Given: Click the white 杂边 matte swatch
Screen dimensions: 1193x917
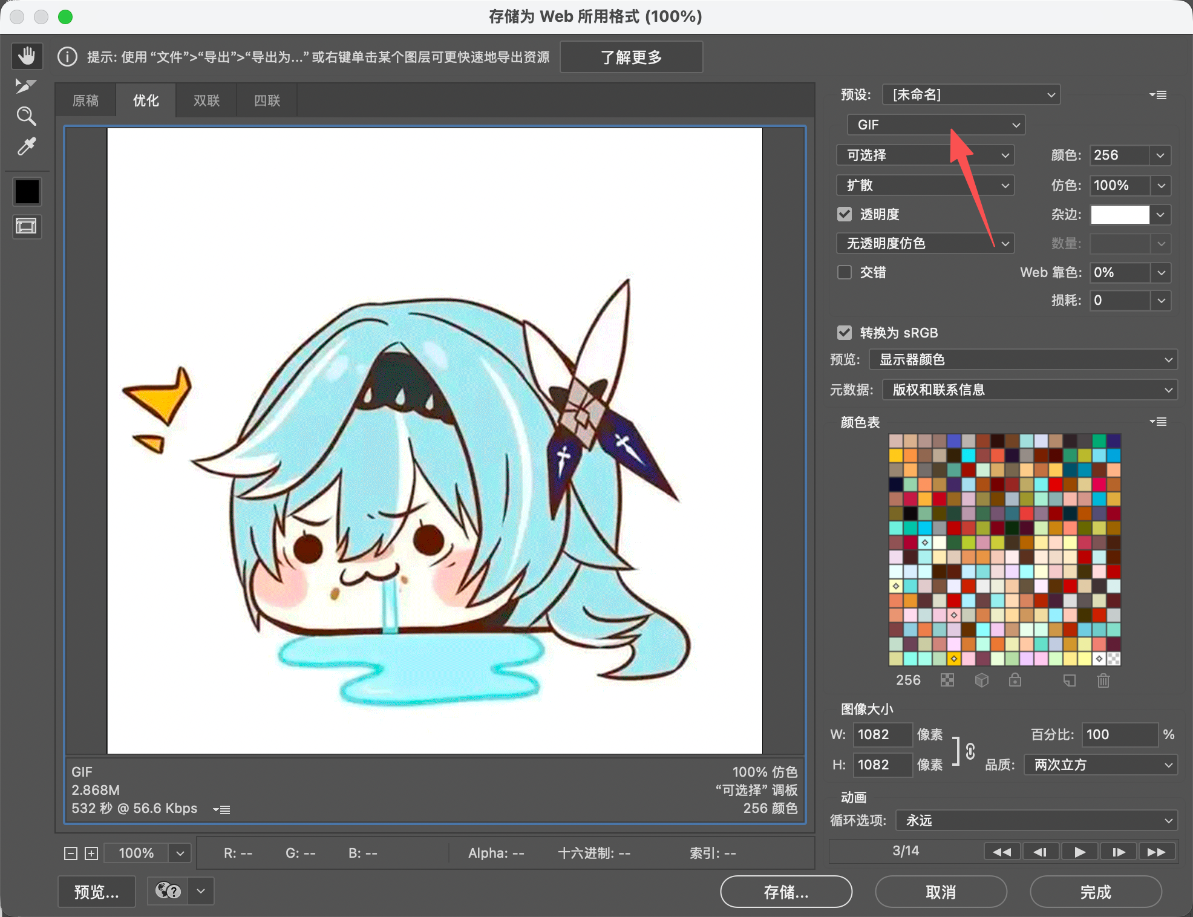Looking at the screenshot, I should coord(1120,214).
